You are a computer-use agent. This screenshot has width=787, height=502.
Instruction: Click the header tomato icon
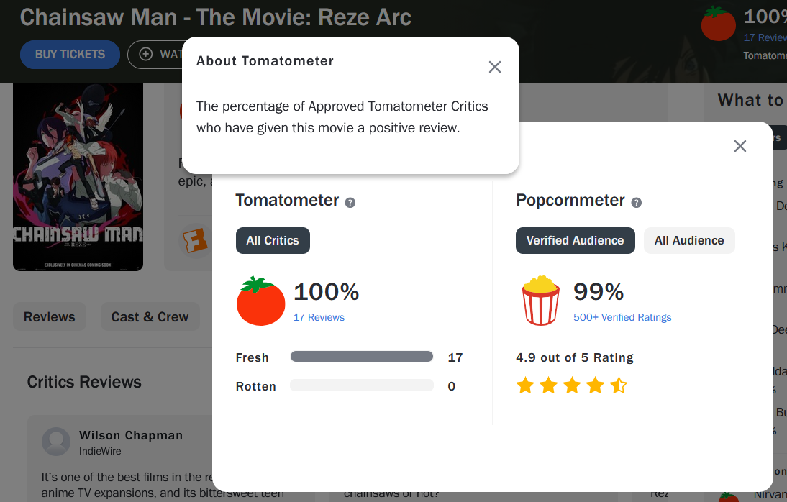pos(718,24)
